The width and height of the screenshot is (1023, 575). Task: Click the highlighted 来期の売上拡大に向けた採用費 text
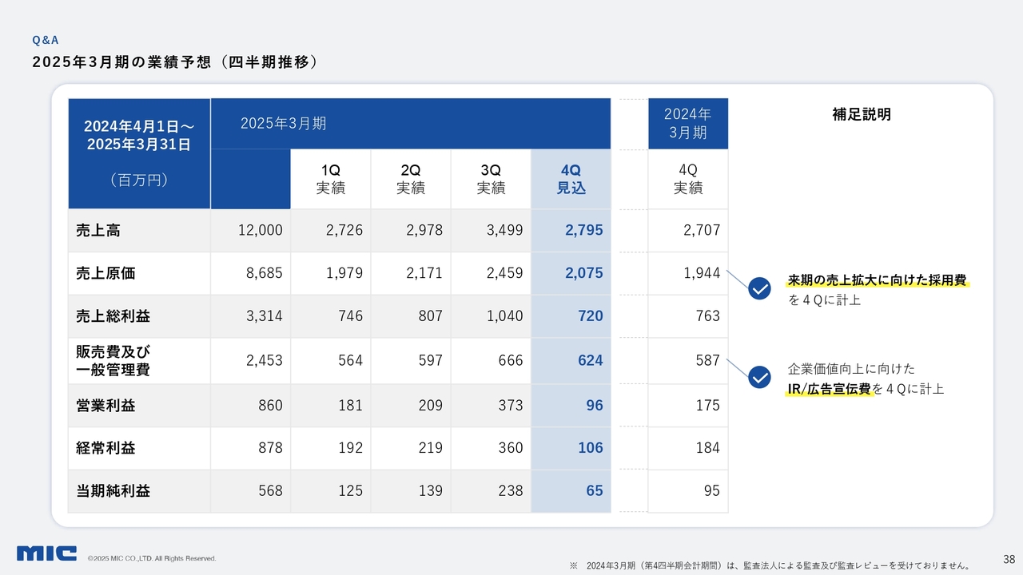[x=878, y=280]
